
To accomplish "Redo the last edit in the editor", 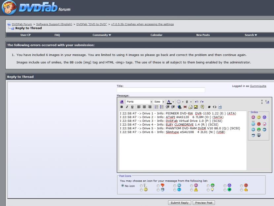I will (202, 102).
